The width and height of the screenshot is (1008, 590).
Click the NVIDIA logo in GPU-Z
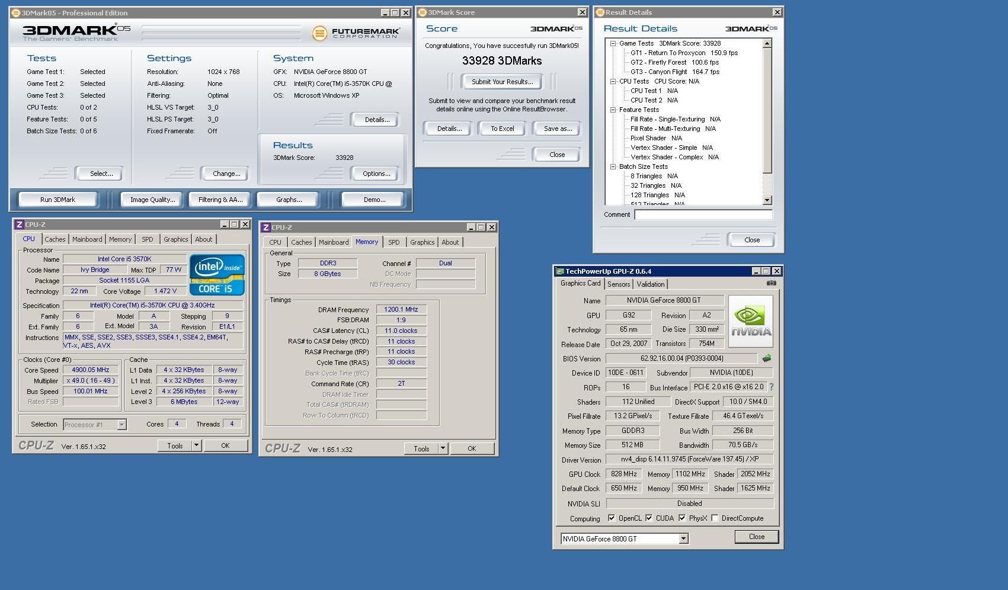click(x=751, y=322)
